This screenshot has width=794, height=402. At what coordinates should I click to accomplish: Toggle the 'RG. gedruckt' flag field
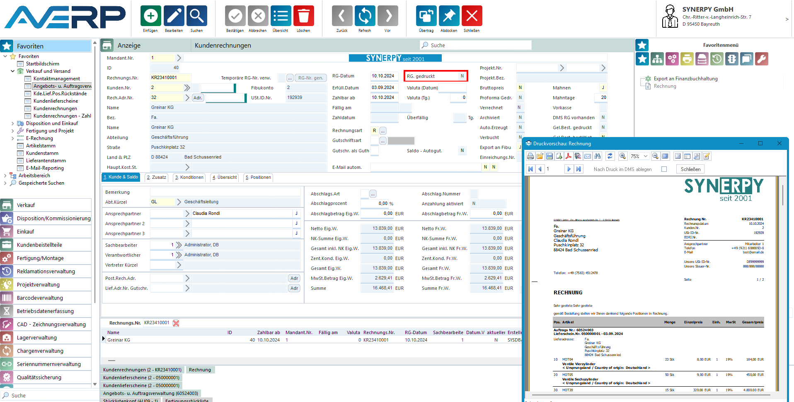462,76
